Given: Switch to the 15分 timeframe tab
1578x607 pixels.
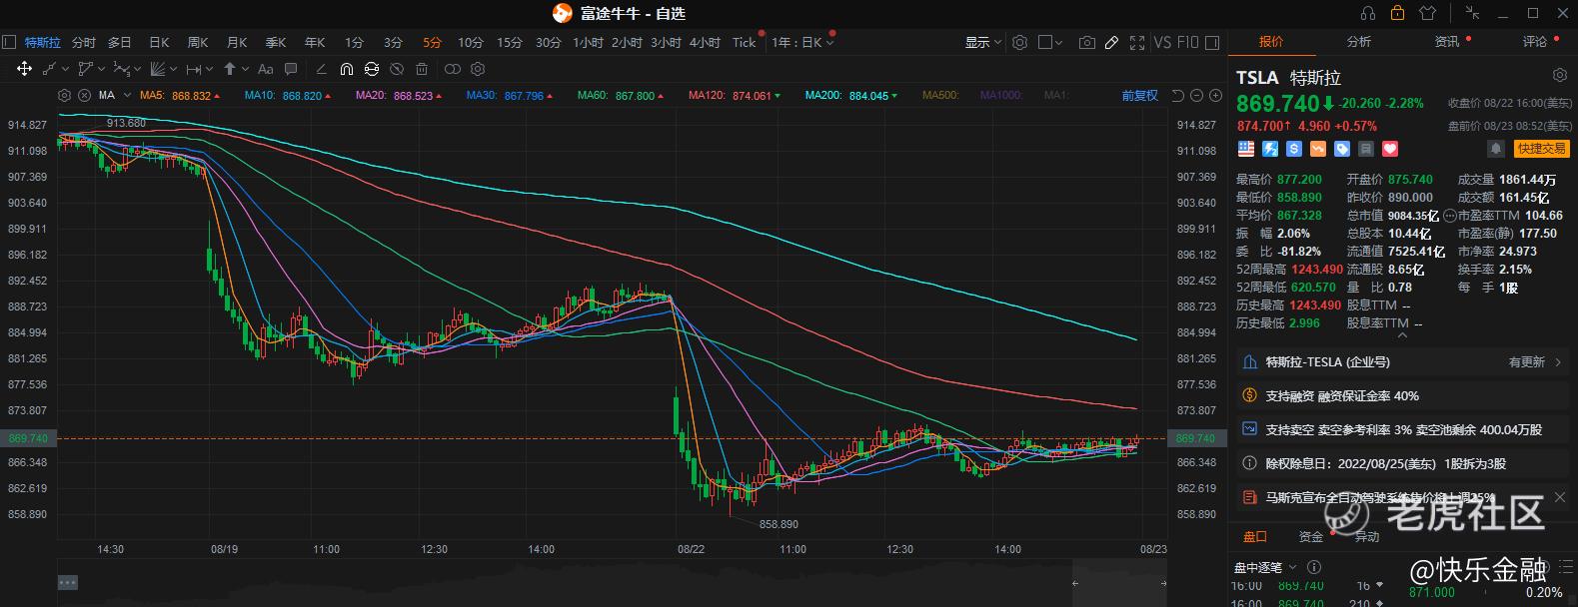Looking at the screenshot, I should click(x=510, y=42).
